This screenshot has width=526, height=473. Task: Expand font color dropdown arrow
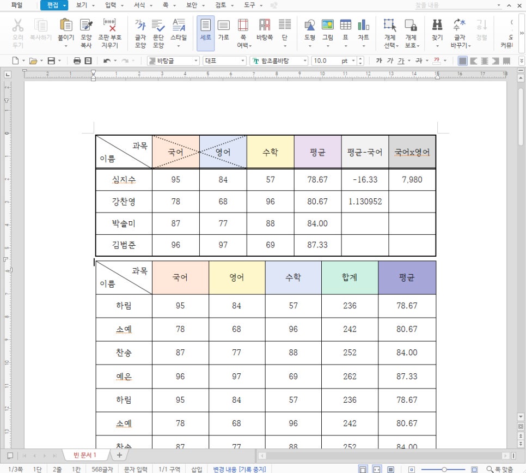tap(445, 61)
